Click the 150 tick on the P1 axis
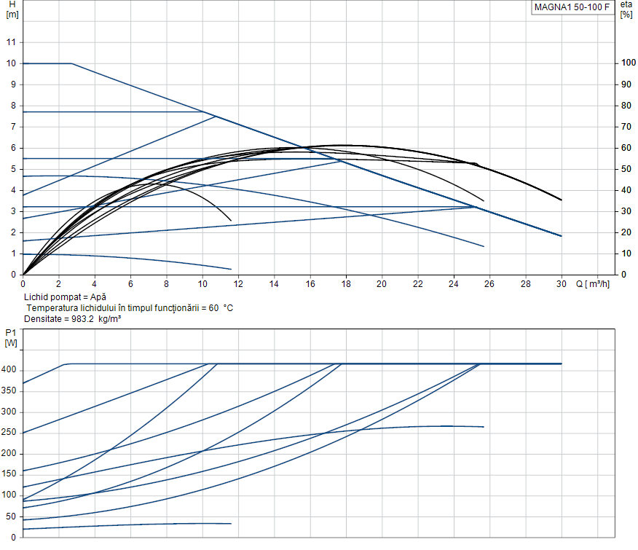 click(9, 475)
